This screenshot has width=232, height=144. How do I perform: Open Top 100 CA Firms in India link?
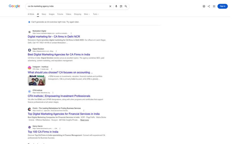pos(43,132)
